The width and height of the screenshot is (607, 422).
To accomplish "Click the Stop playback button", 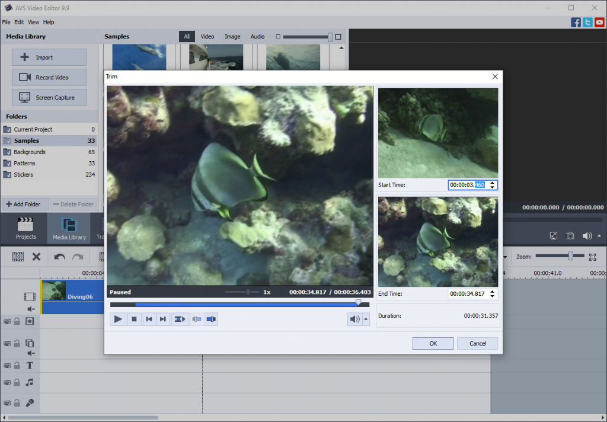I will (134, 319).
